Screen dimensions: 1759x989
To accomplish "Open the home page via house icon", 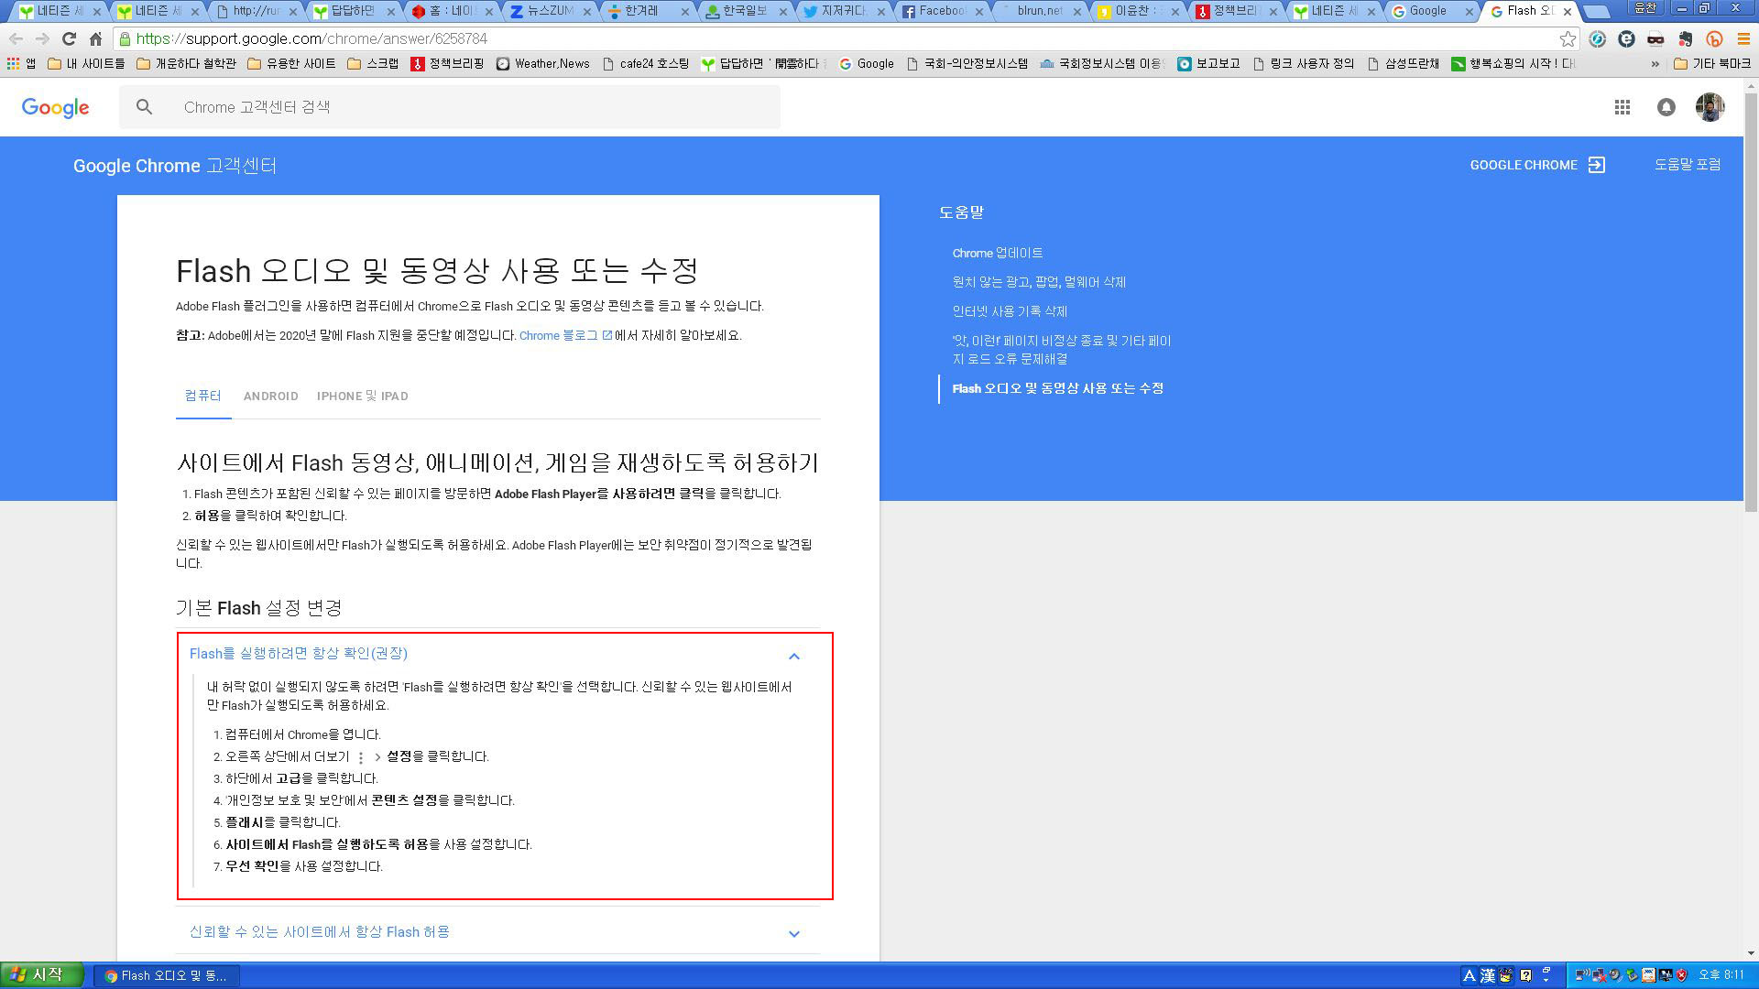I will click(95, 39).
